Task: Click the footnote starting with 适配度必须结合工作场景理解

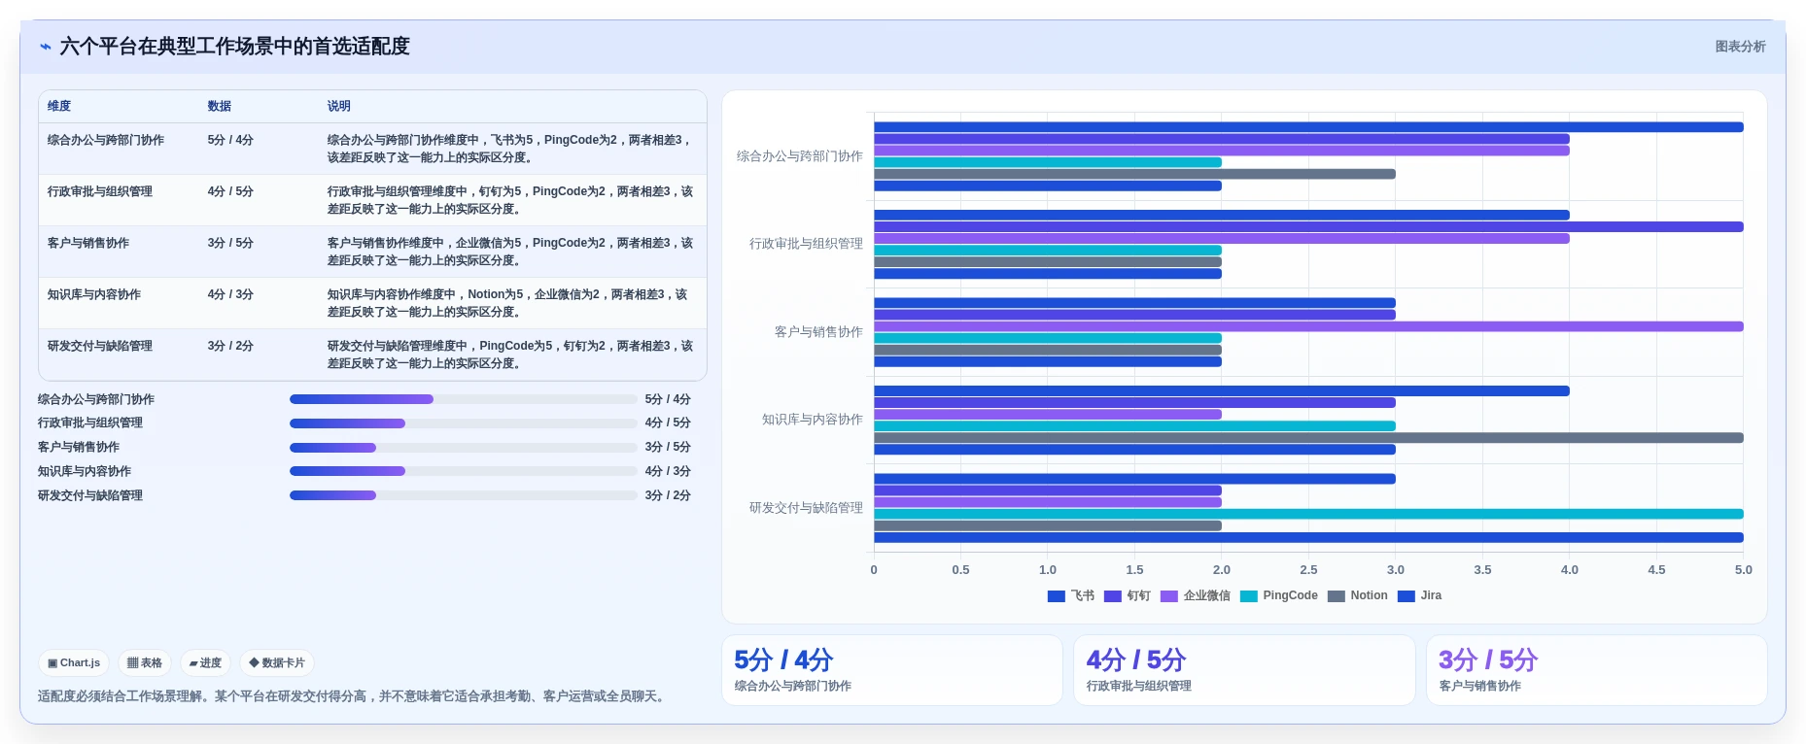Action: tap(354, 696)
